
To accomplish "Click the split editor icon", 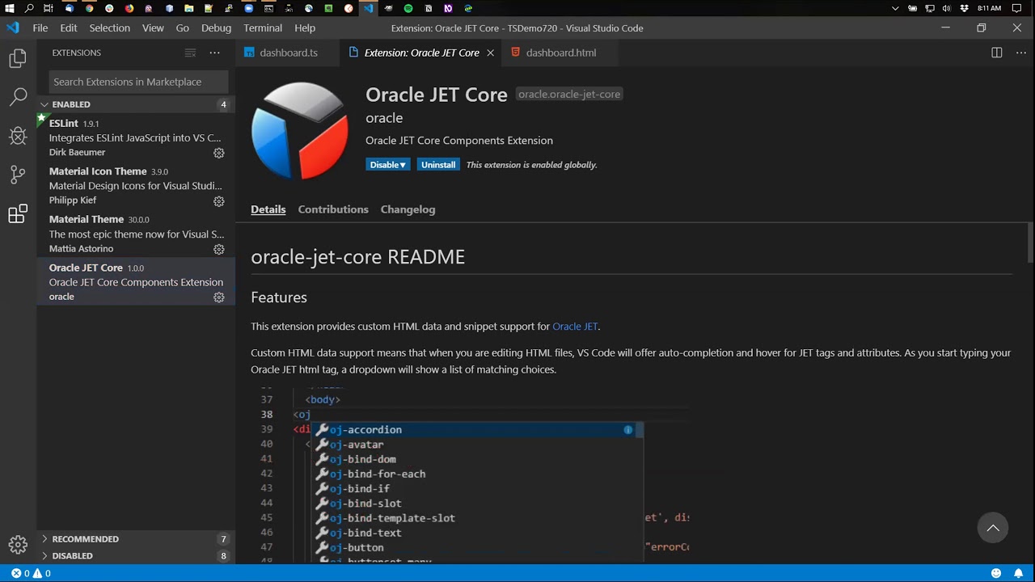I will 997,53.
